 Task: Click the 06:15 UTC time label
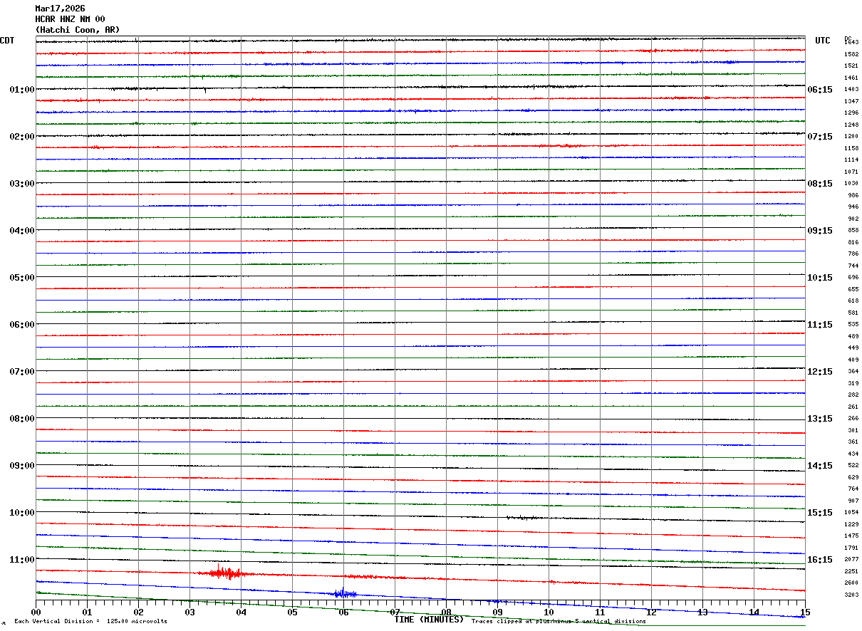pos(820,90)
